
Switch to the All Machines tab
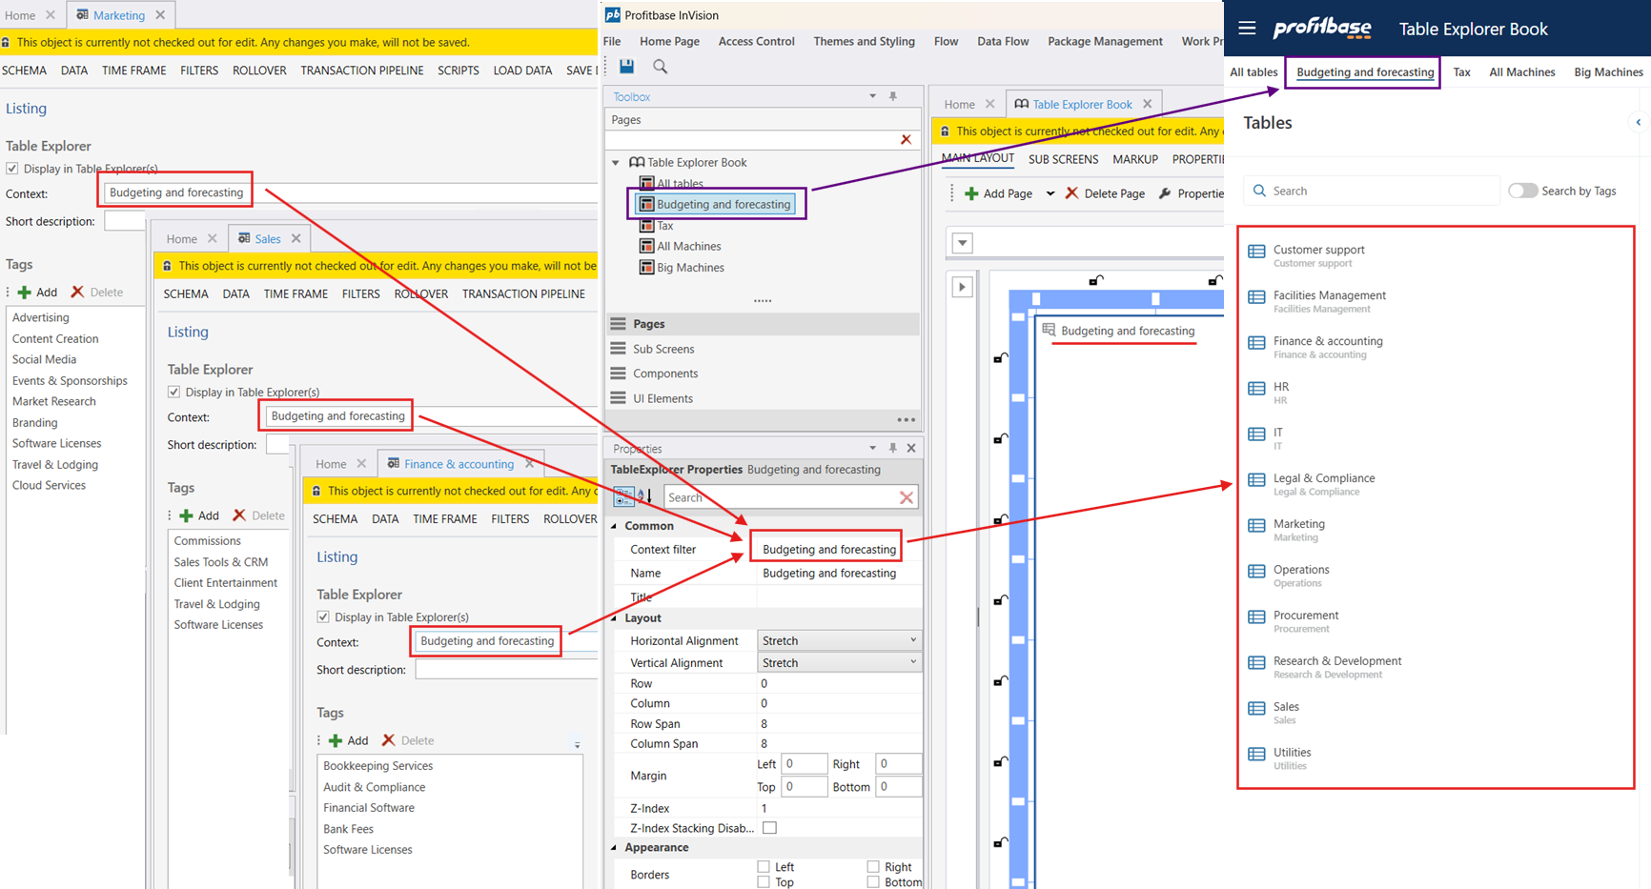[x=1521, y=72]
